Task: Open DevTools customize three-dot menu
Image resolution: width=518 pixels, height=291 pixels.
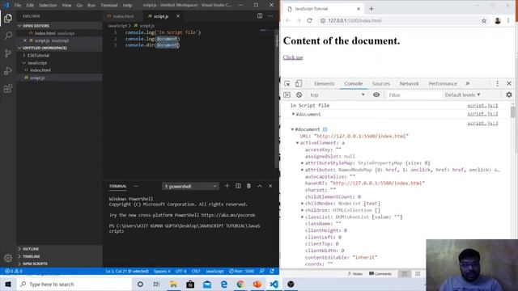Action: point(497,83)
